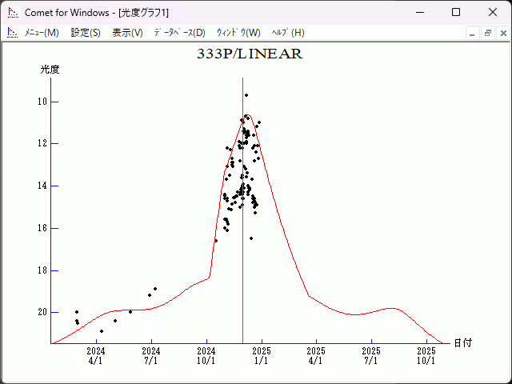512x384 pixels.
Task: Maximize the Comet for Windows application window
Action: pyautogui.click(x=456, y=12)
